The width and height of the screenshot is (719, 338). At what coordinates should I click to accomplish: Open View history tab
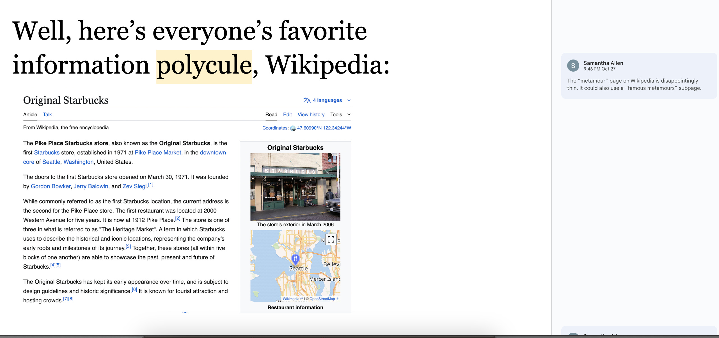tap(311, 115)
